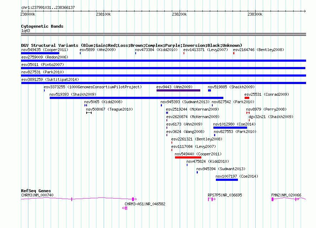Click the esv35011 (Pinto2007) label
Viewport: 316px width, 228px height.
click(x=43, y=65)
